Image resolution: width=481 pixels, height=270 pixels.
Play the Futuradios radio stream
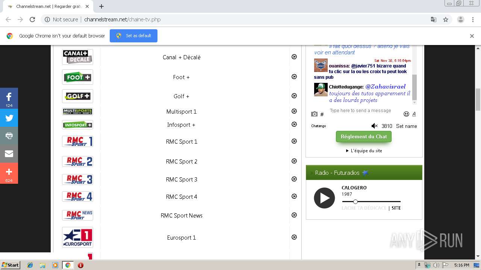[324, 198]
